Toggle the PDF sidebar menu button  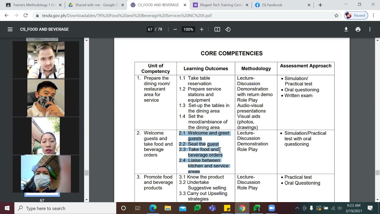click(x=10, y=29)
